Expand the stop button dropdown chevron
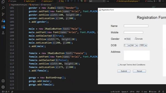Viewport: 166px width, 93px height. click(87, 1)
